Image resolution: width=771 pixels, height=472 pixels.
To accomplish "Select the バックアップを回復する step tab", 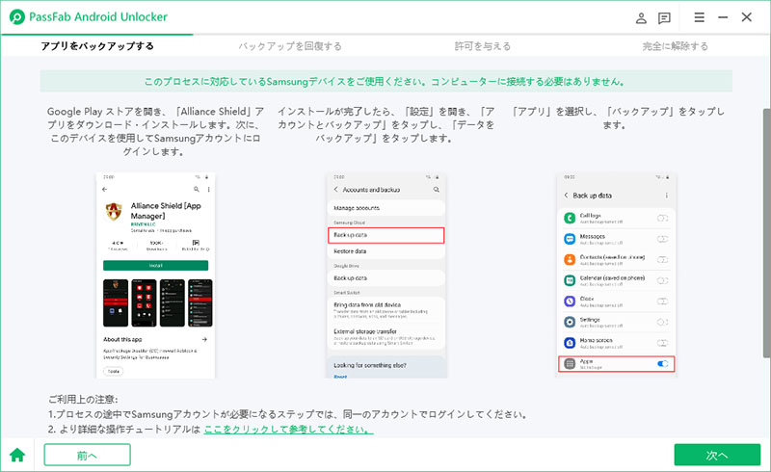I will pos(290,46).
